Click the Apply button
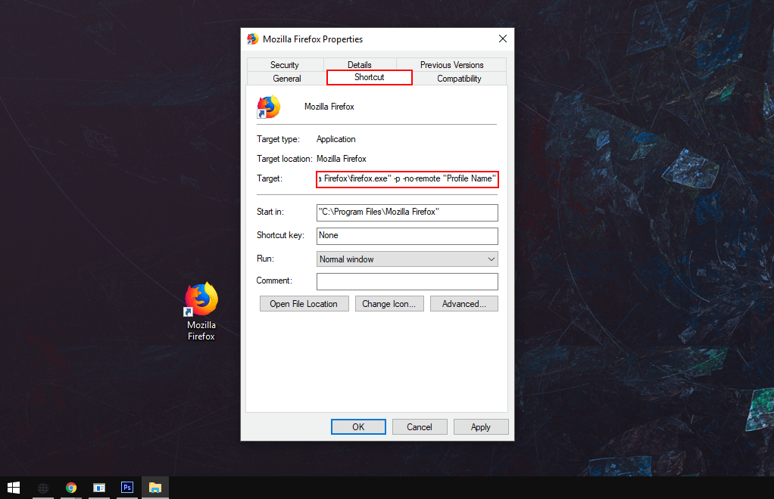The width and height of the screenshot is (774, 499). pyautogui.click(x=481, y=427)
